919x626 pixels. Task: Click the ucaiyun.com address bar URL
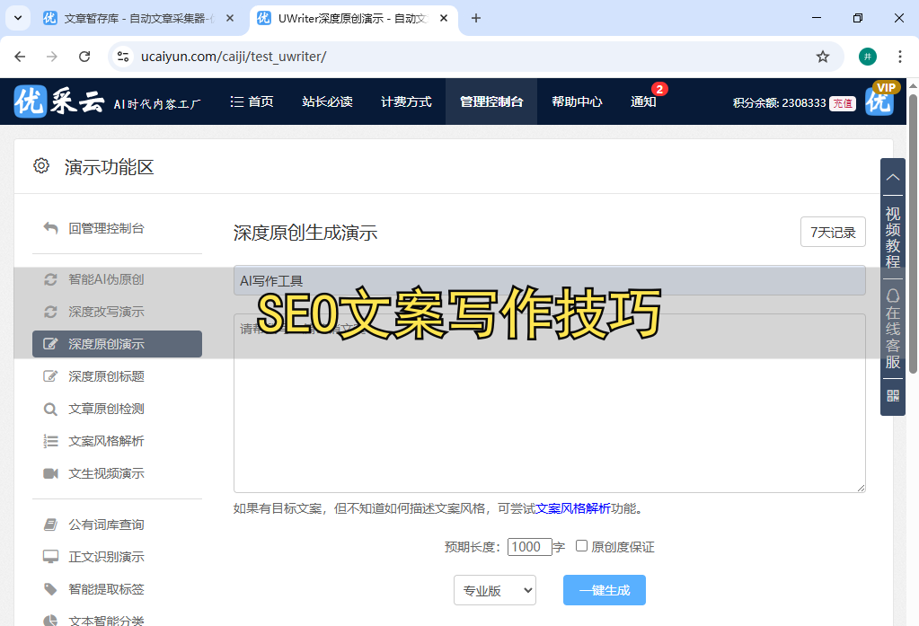234,57
